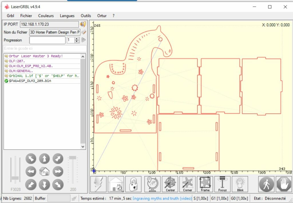Click the gcode entry input field
The image size is (293, 203).
(44, 49)
